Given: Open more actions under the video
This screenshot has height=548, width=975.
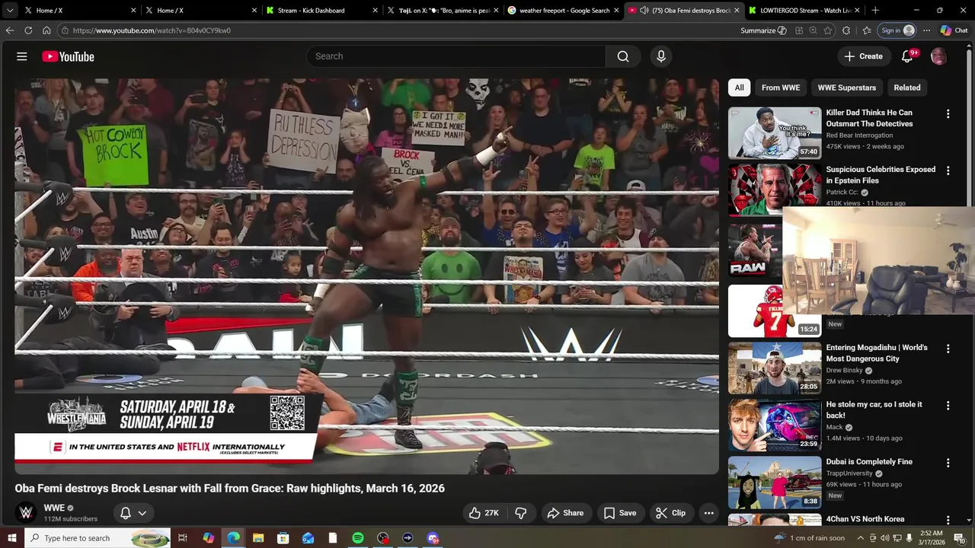Looking at the screenshot, I should 709,513.
